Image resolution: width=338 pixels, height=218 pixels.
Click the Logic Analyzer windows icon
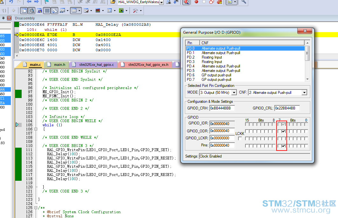pos(98,11)
